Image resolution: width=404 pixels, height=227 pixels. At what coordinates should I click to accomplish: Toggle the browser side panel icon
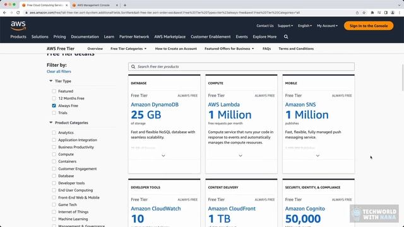click(386, 13)
